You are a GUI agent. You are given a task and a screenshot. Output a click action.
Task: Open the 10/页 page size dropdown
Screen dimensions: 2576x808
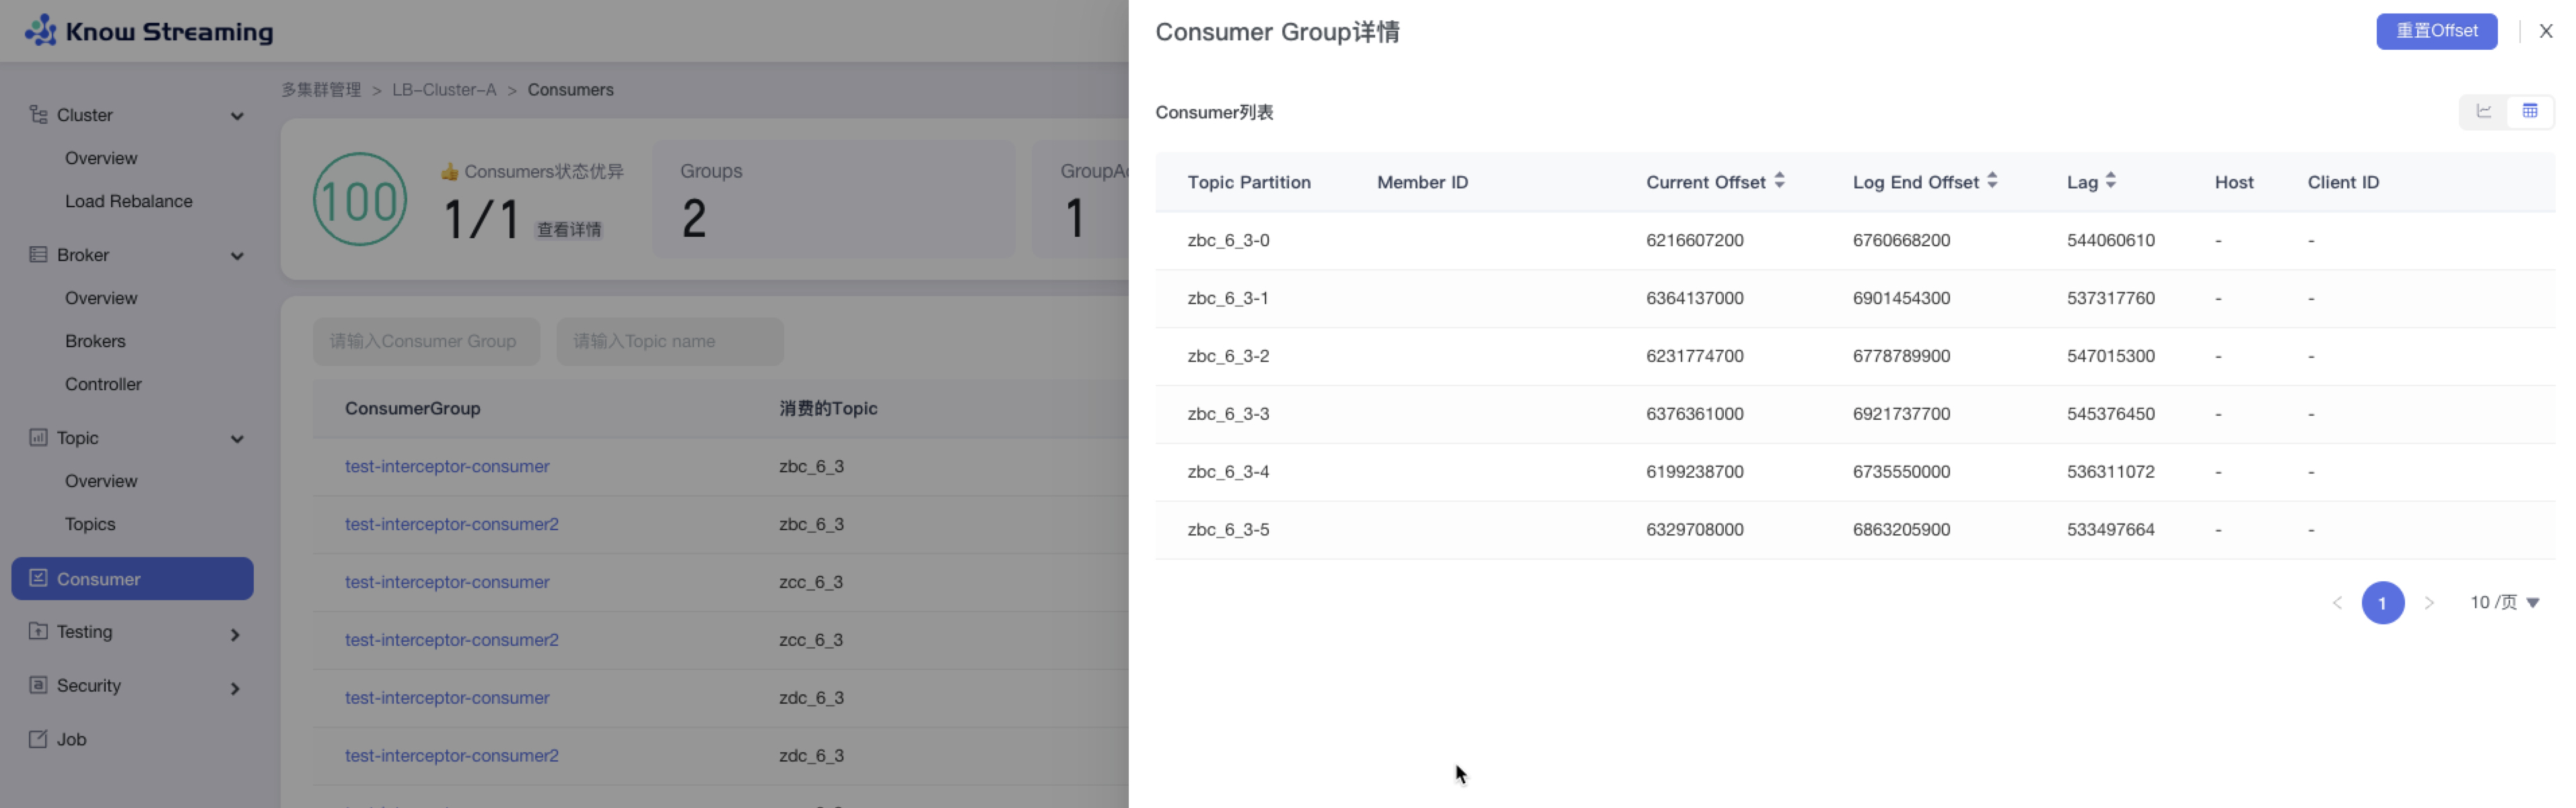tap(2504, 602)
